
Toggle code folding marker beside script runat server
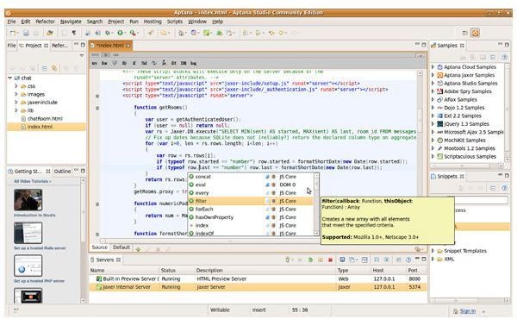(x=97, y=96)
